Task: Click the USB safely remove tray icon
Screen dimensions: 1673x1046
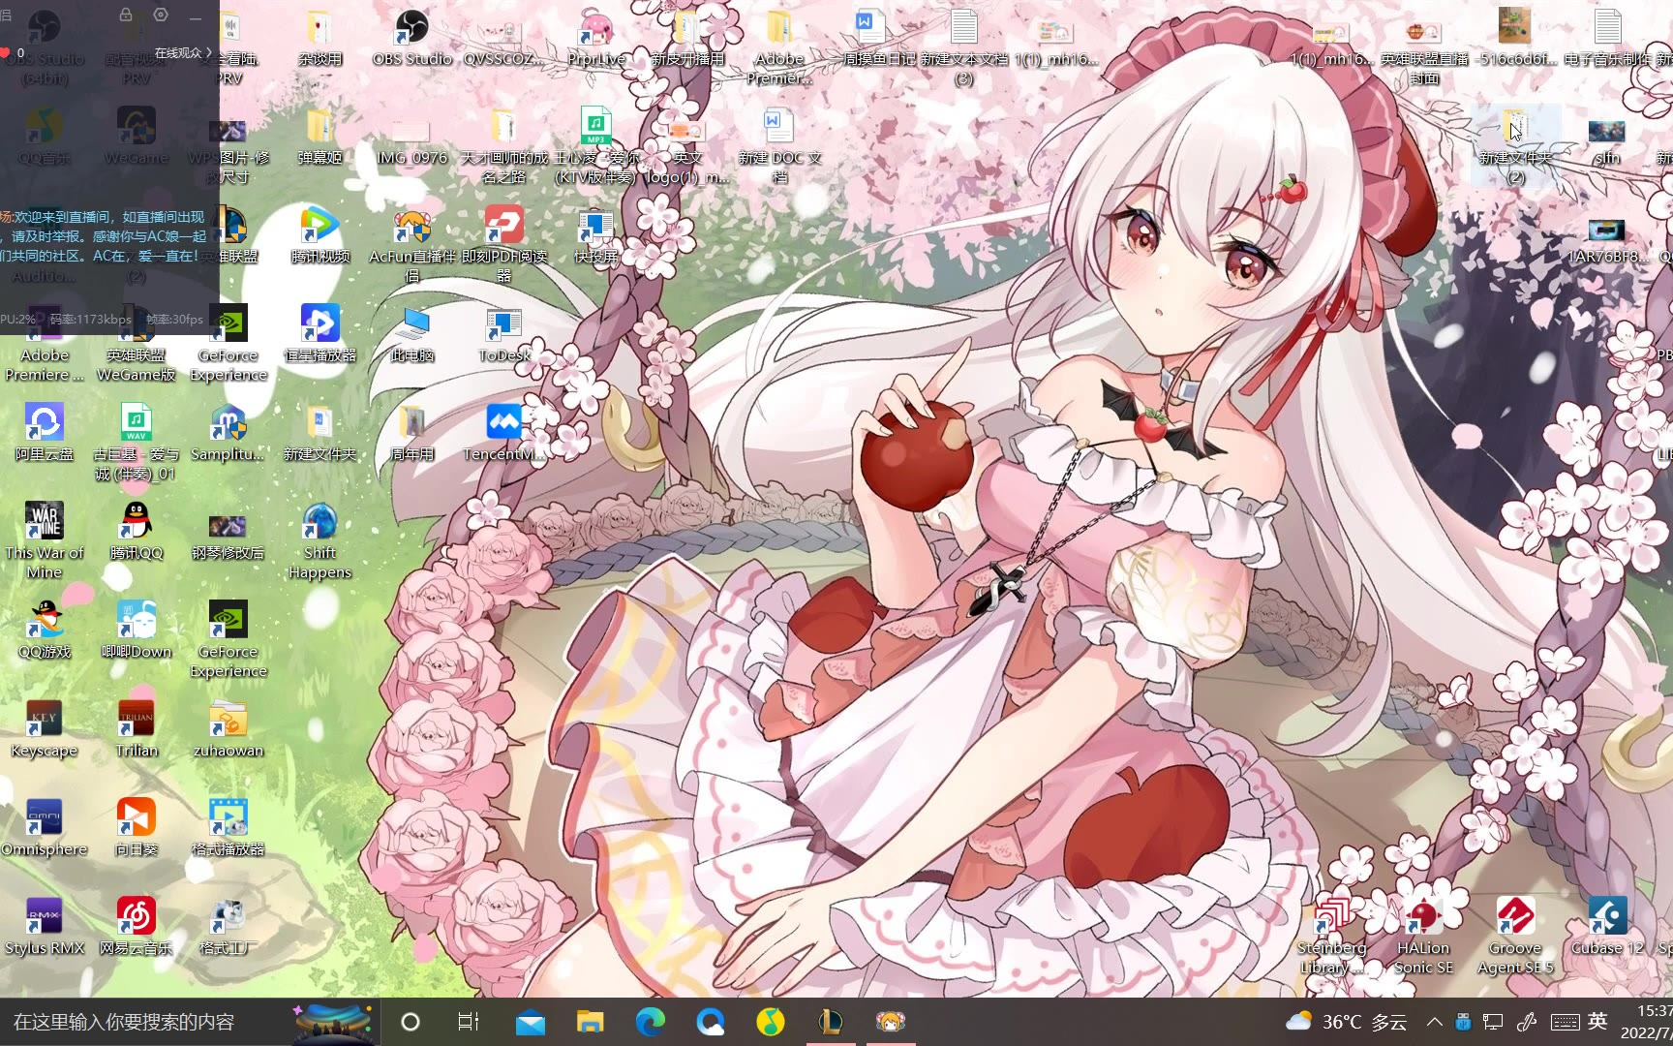Action: point(1463,1022)
